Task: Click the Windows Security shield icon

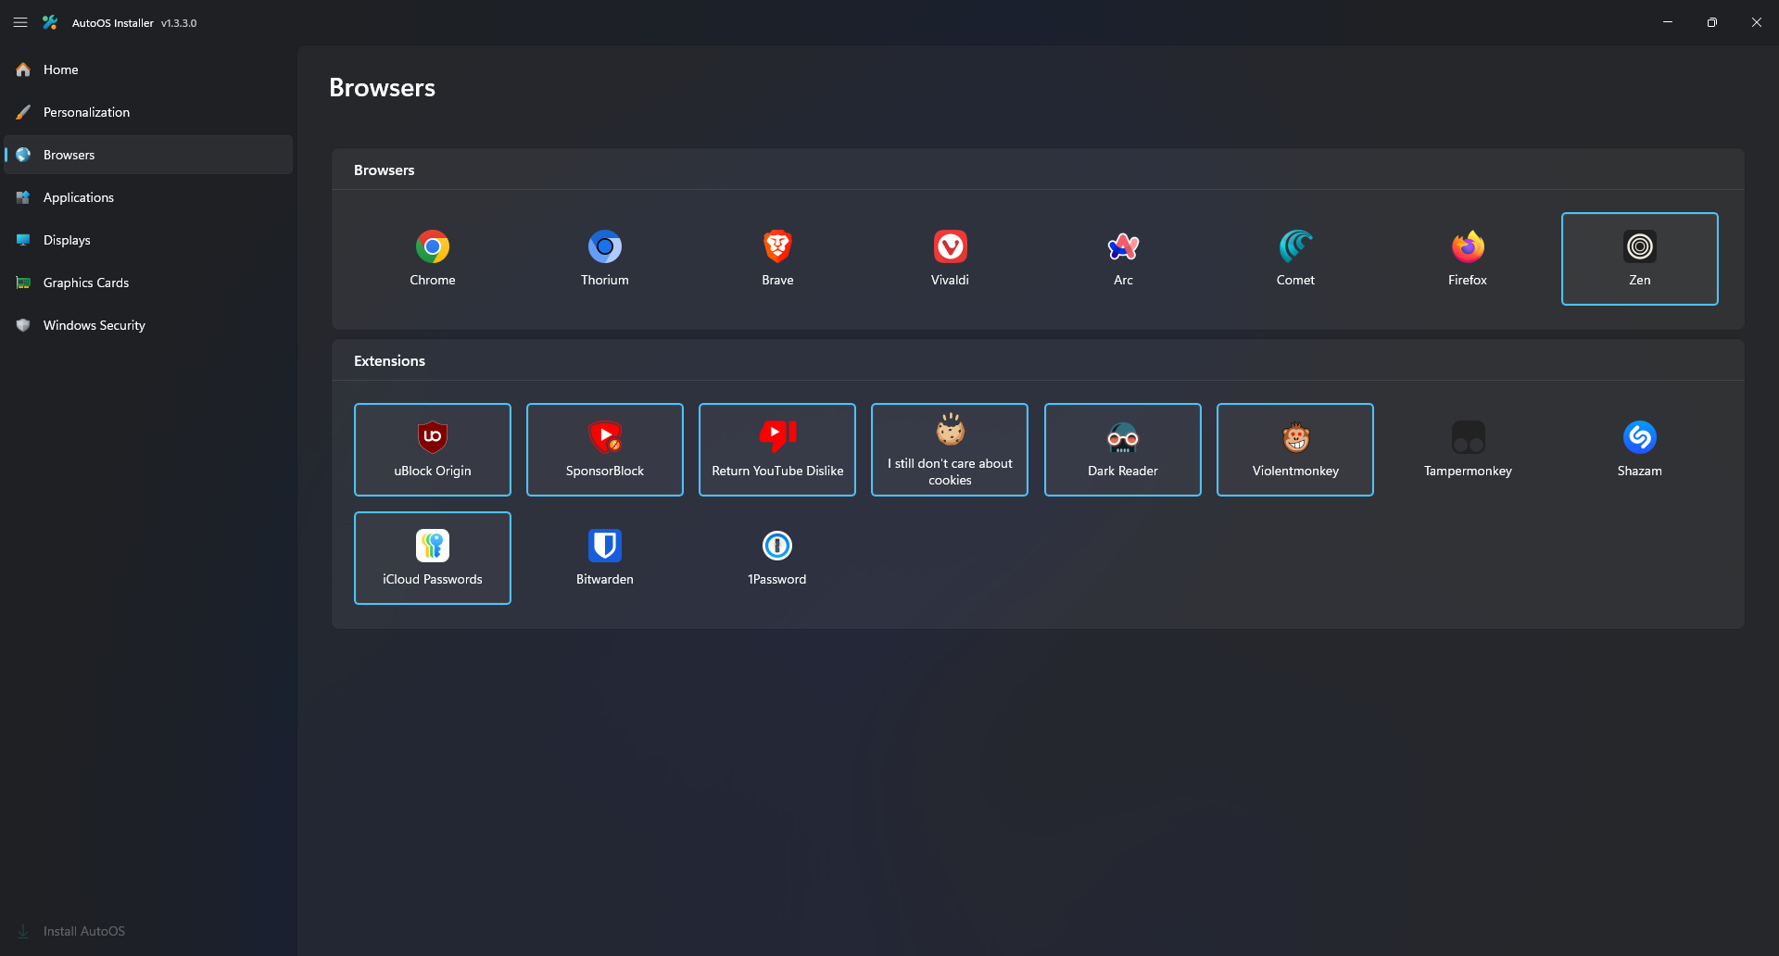Action: tap(23, 325)
